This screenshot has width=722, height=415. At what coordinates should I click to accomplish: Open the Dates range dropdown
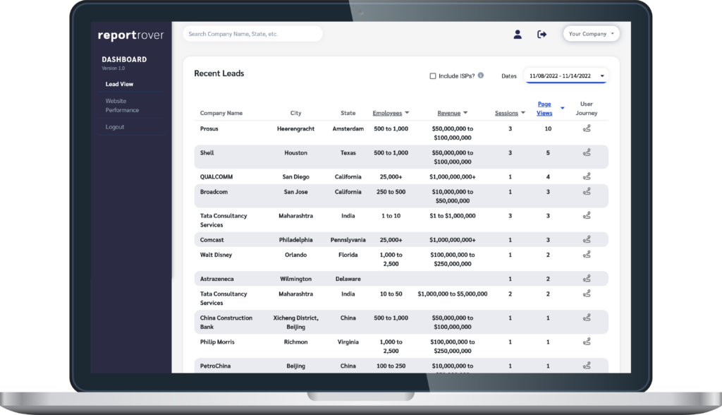click(566, 76)
